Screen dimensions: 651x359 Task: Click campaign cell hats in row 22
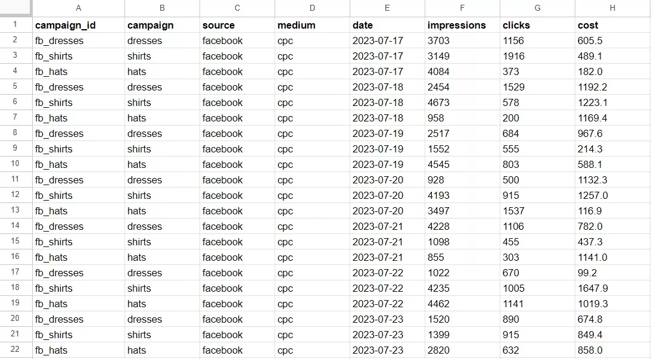tap(162, 350)
